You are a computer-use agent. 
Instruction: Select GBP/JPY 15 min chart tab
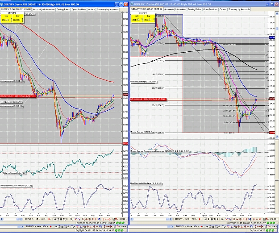147,9
